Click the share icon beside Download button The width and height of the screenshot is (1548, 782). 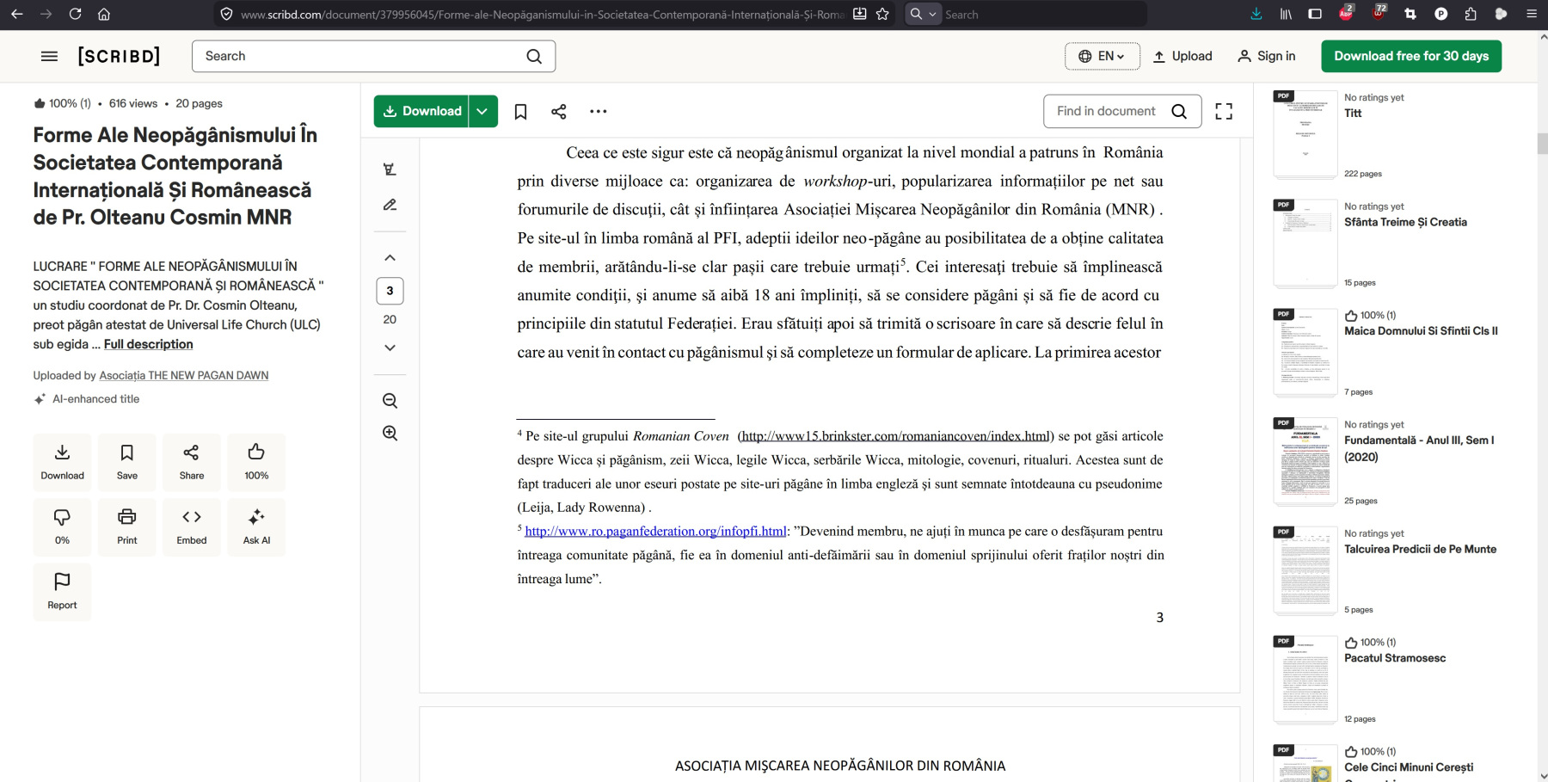559,111
